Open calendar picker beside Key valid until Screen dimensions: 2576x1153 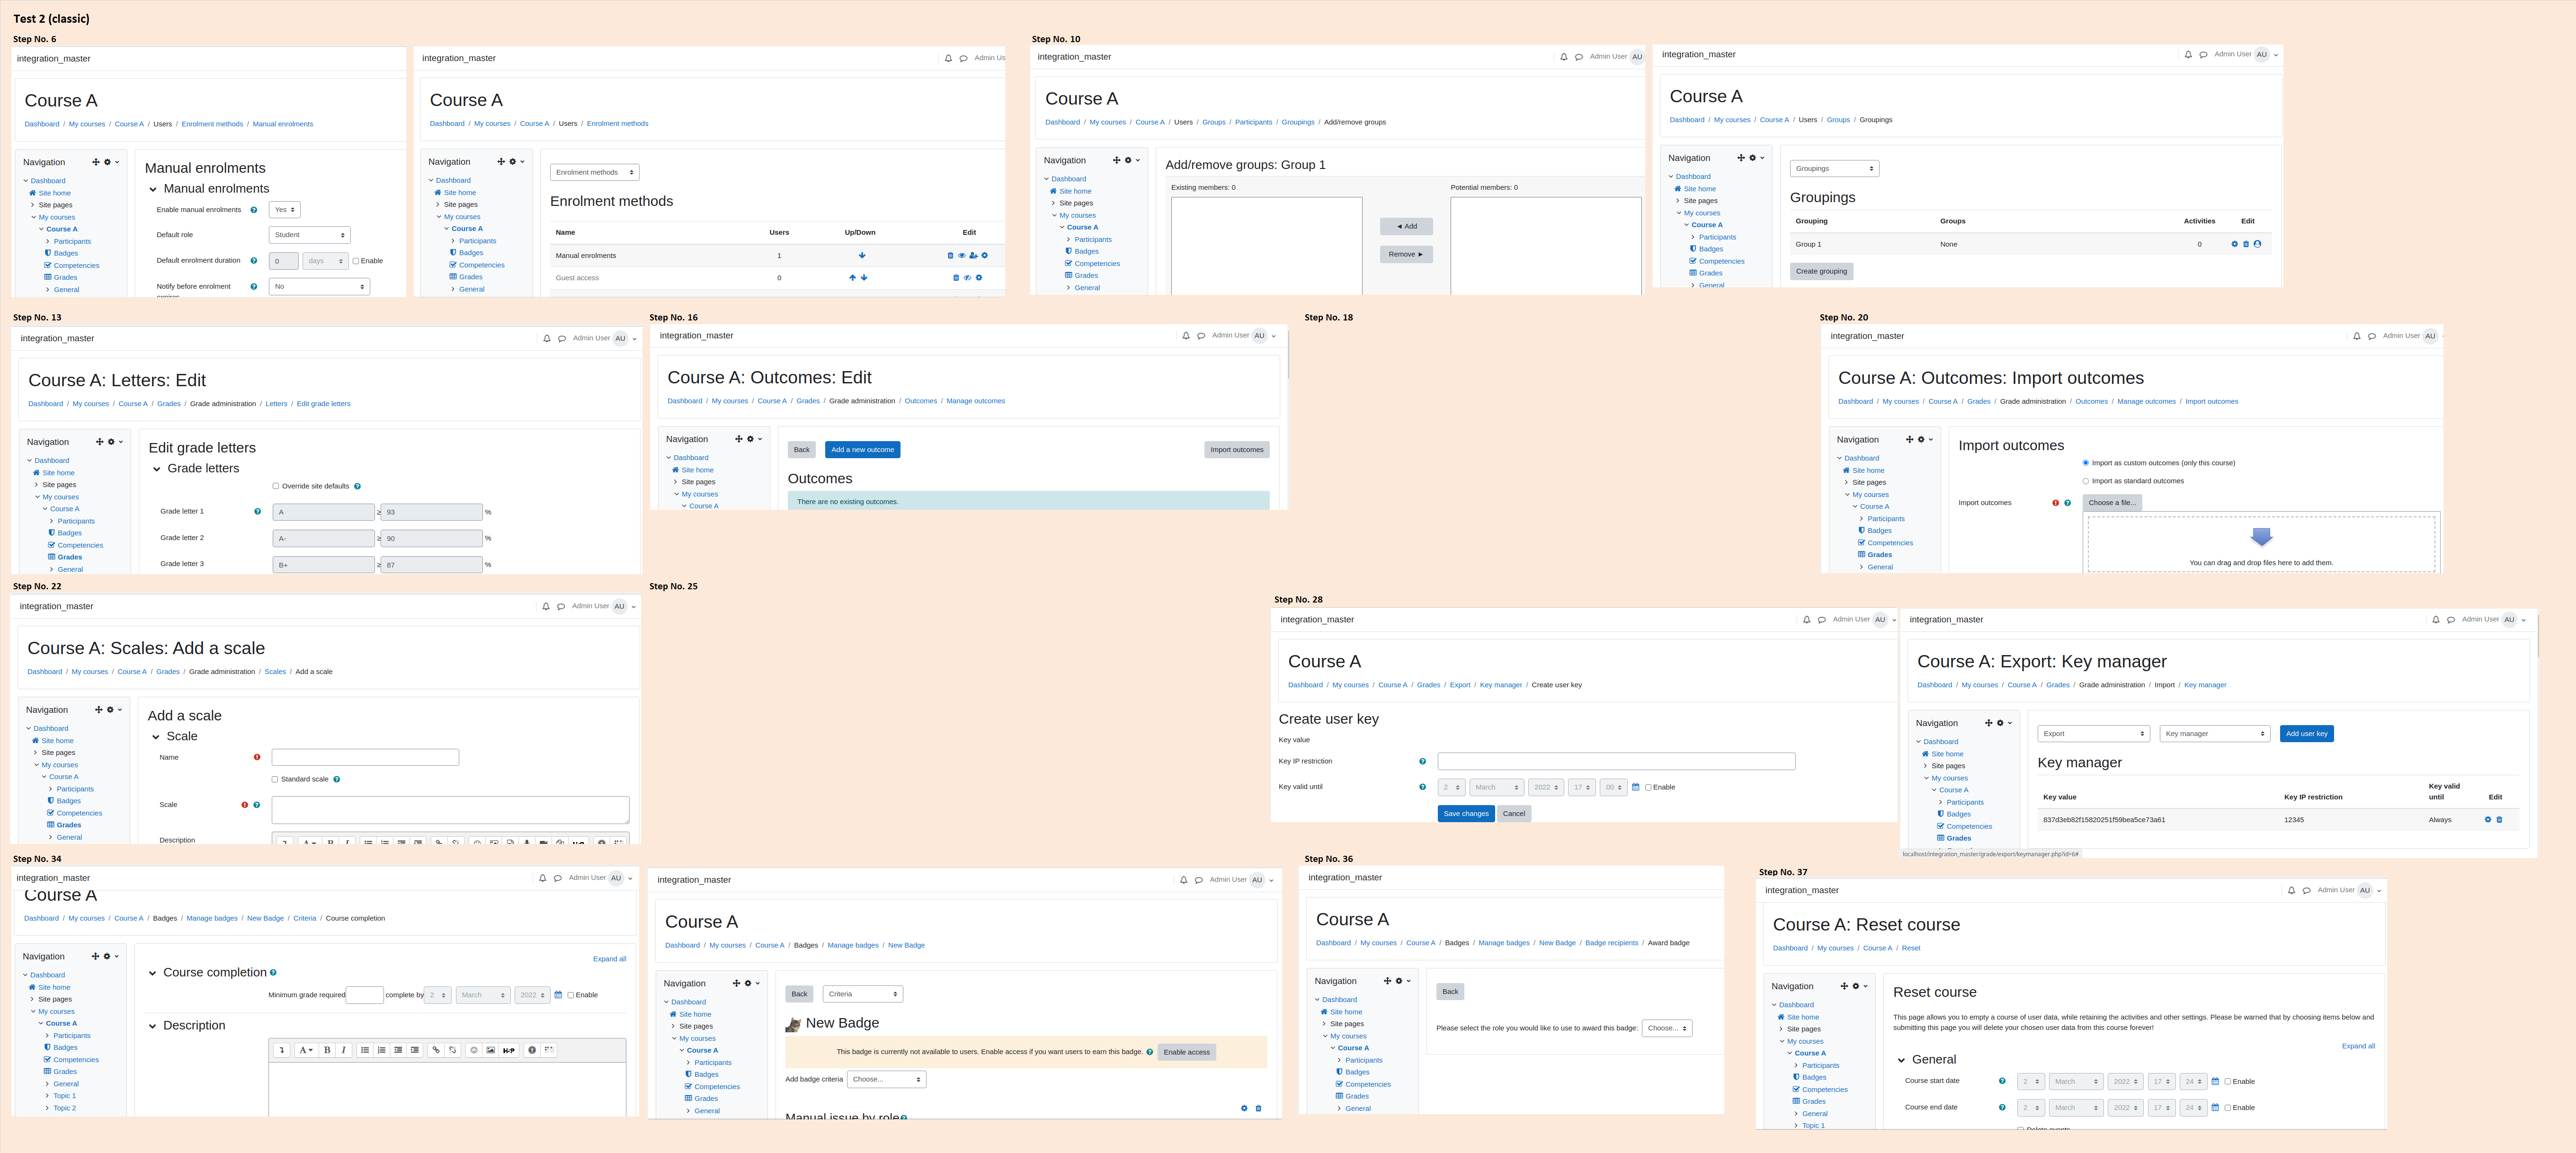[x=1636, y=787]
